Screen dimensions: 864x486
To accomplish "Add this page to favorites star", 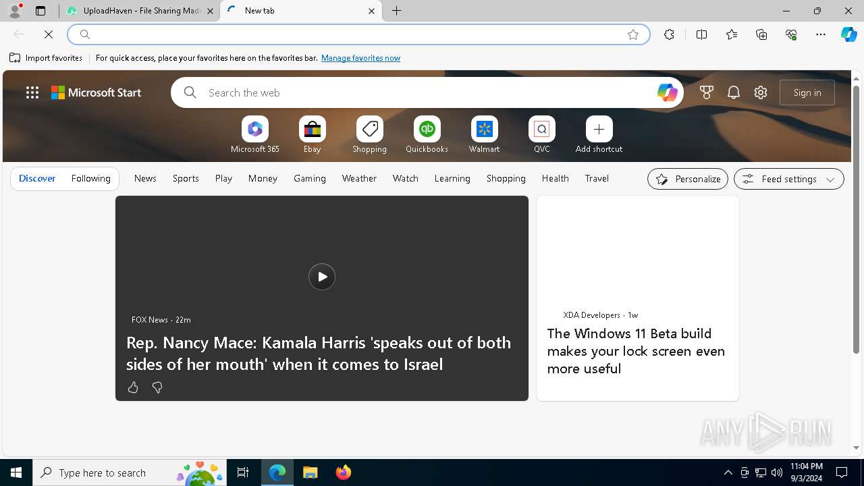I will [x=633, y=34].
